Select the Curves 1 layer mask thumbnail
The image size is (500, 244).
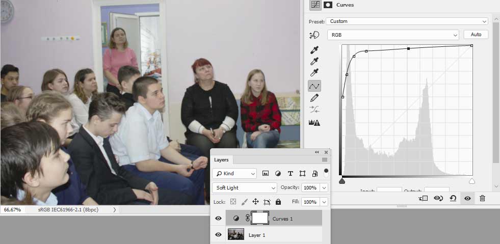260,218
